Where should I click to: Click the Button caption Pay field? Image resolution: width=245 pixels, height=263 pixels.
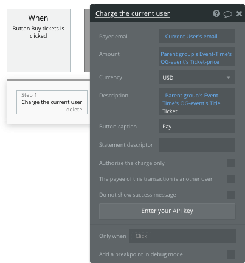[197, 127]
